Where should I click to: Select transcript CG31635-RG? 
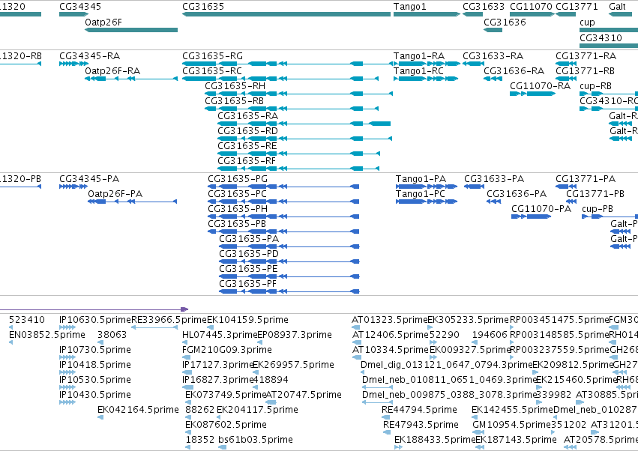point(287,64)
